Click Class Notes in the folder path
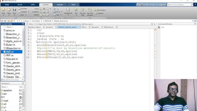This screenshot has width=197, height=111. pyautogui.click(x=36, y=21)
